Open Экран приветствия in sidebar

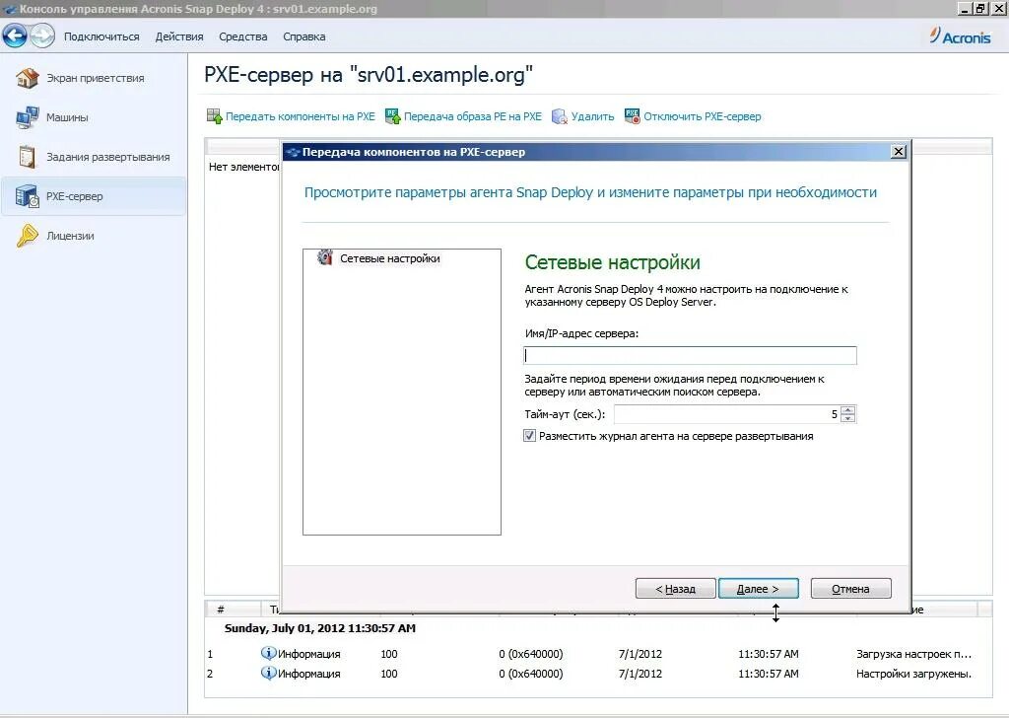(x=96, y=78)
